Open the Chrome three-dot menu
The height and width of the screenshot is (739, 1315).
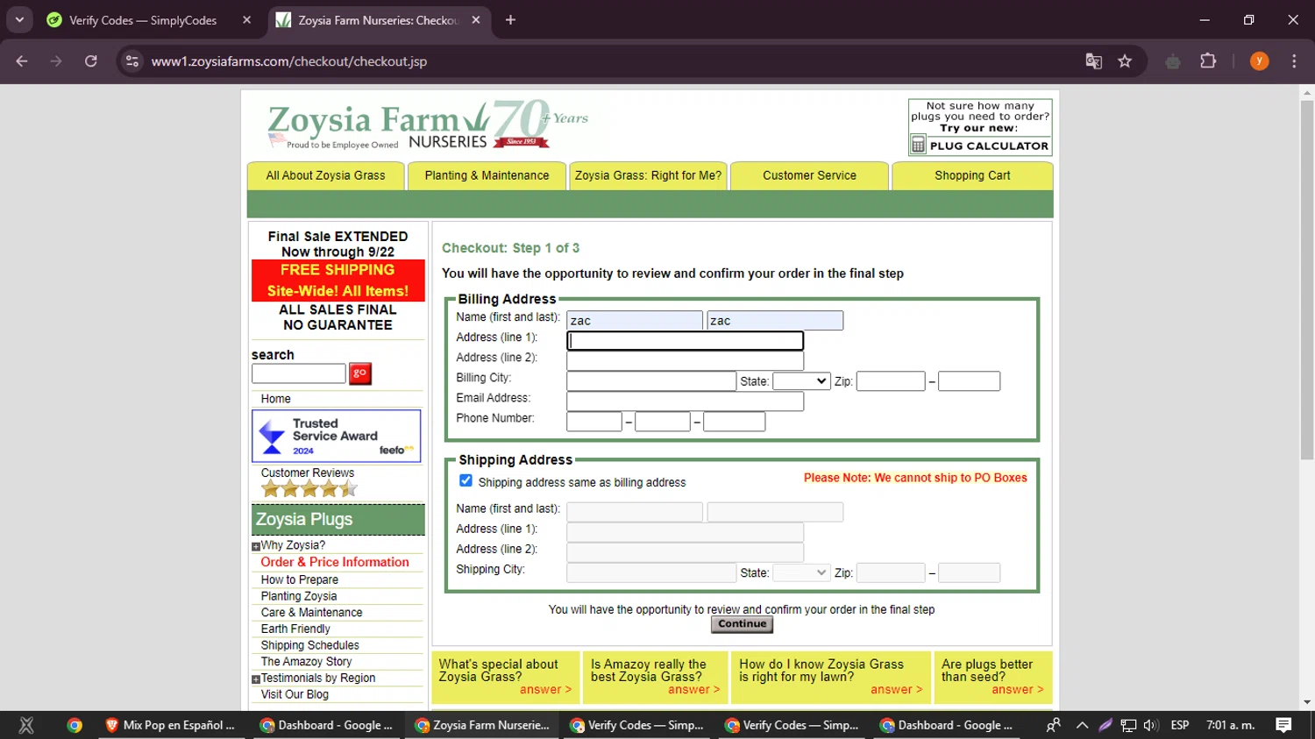coord(1294,61)
